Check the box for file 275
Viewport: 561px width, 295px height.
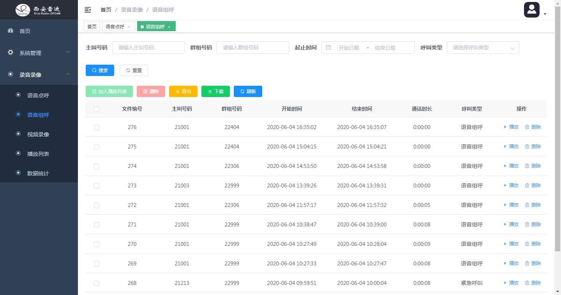[97, 147]
